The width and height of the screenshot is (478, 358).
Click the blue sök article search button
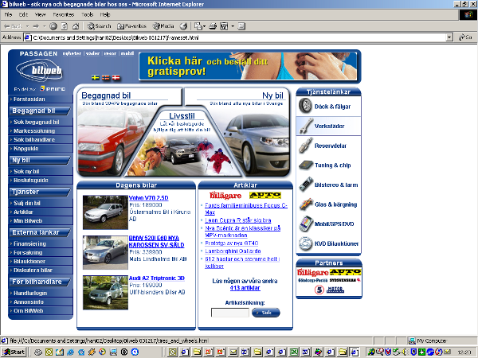pos(266,313)
